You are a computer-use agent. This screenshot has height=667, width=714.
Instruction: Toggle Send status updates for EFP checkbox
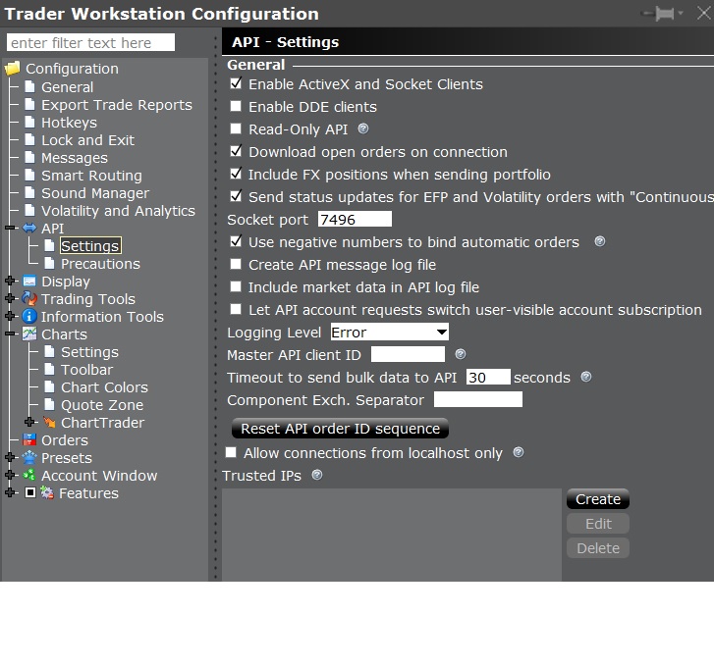point(236,196)
